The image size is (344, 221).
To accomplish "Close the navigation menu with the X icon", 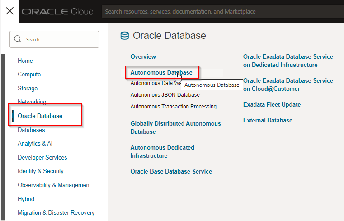I will click(x=10, y=11).
